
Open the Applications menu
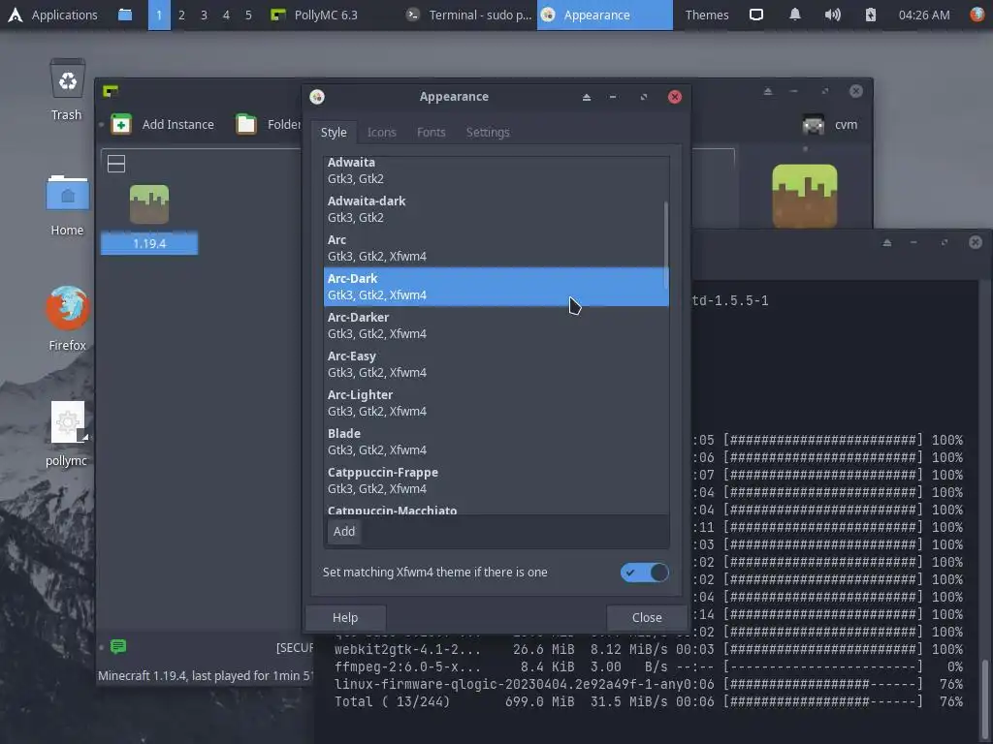(52, 15)
